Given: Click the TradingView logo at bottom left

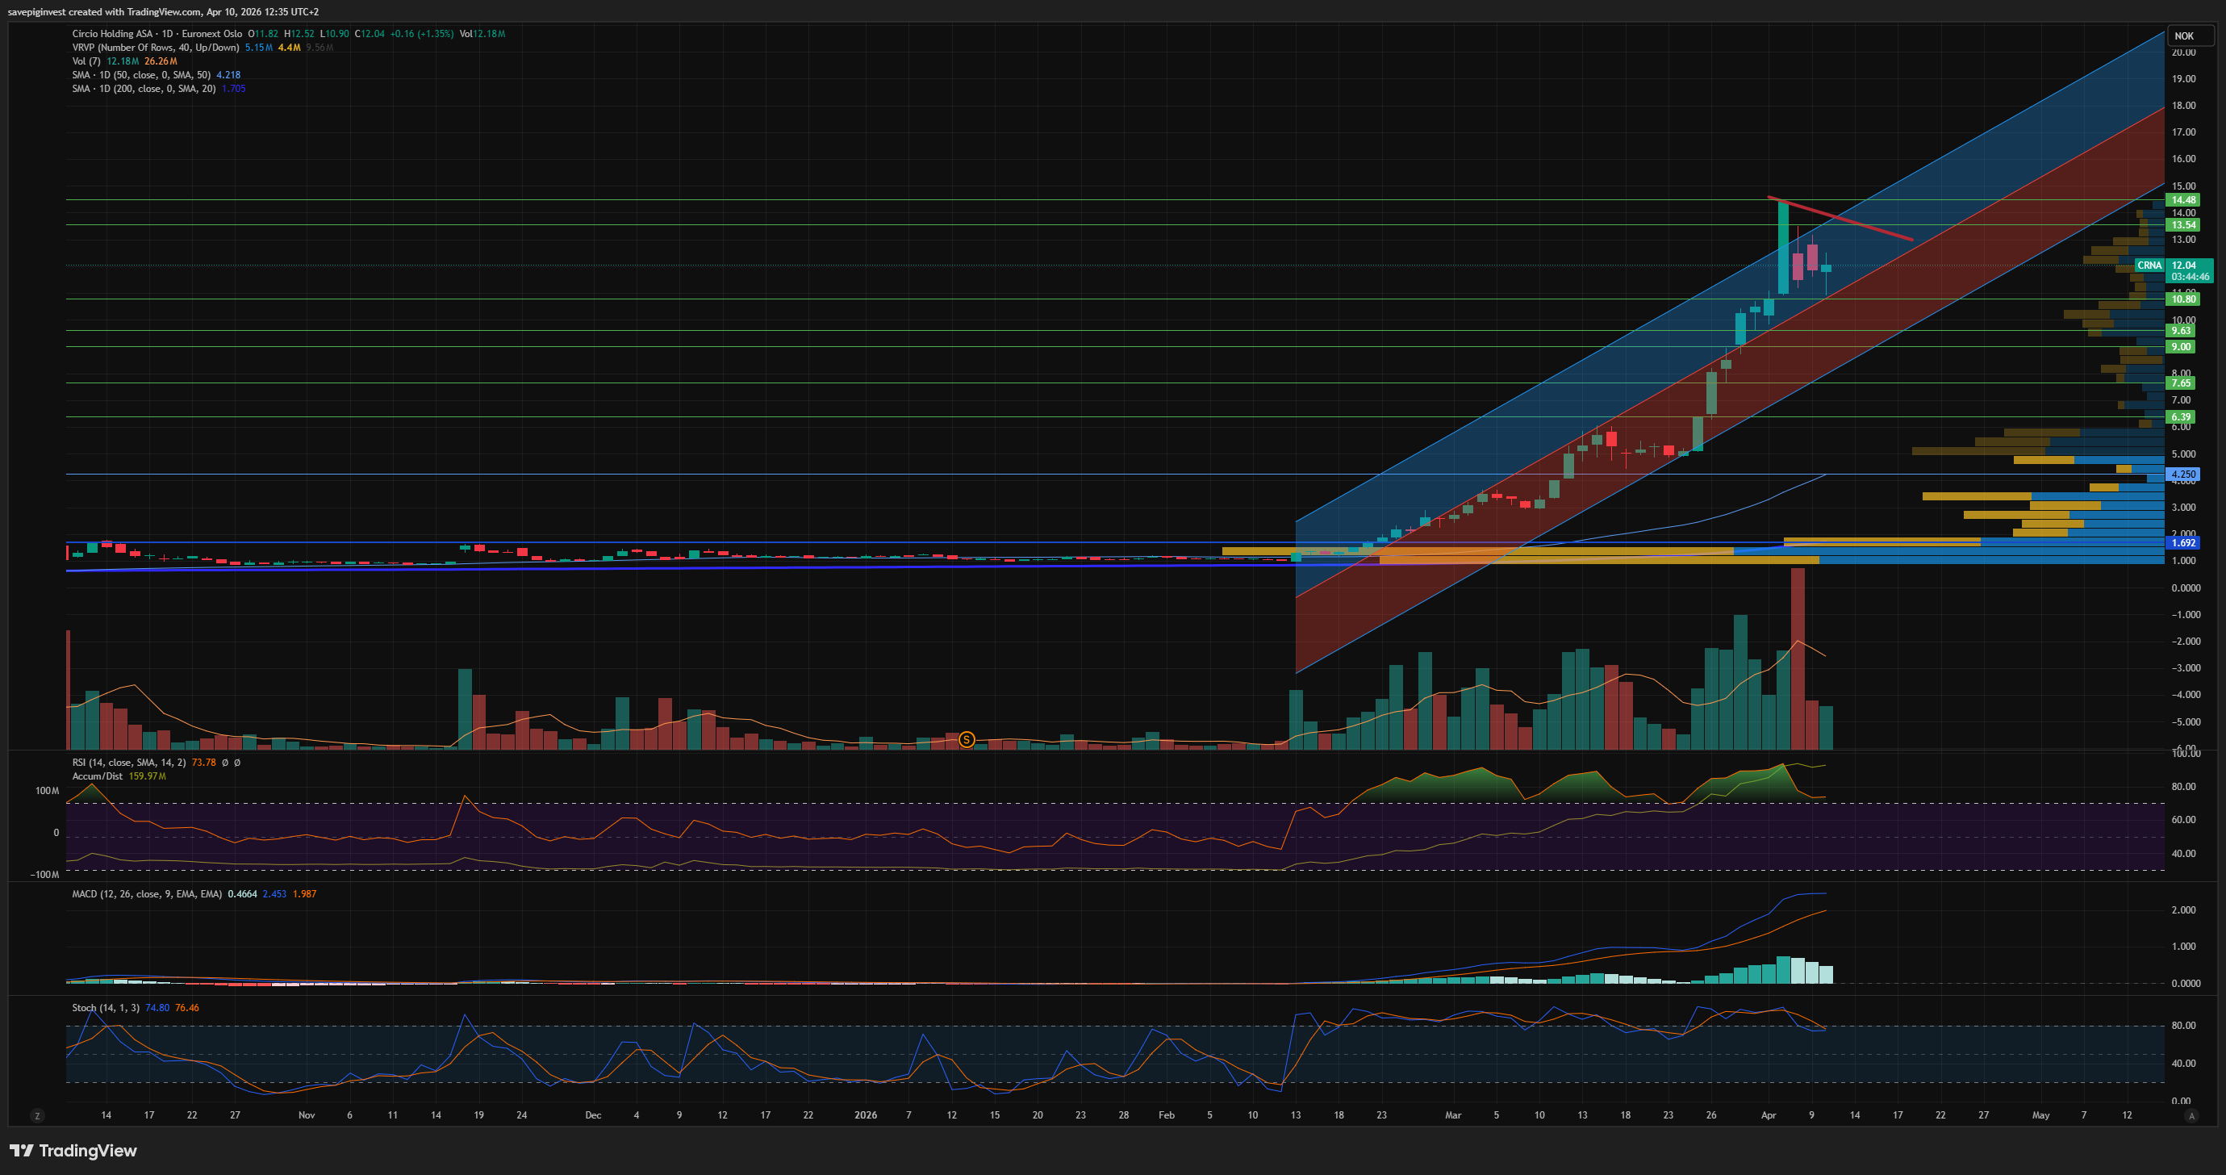Looking at the screenshot, I should [x=73, y=1150].
